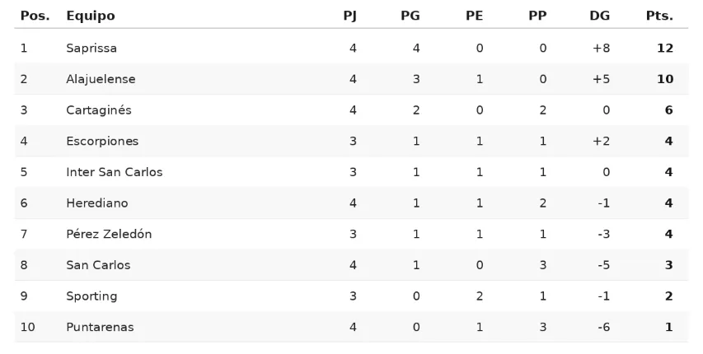Viewport: 703px width, 354px height.
Task: Click the PE column header
Action: pos(475,16)
